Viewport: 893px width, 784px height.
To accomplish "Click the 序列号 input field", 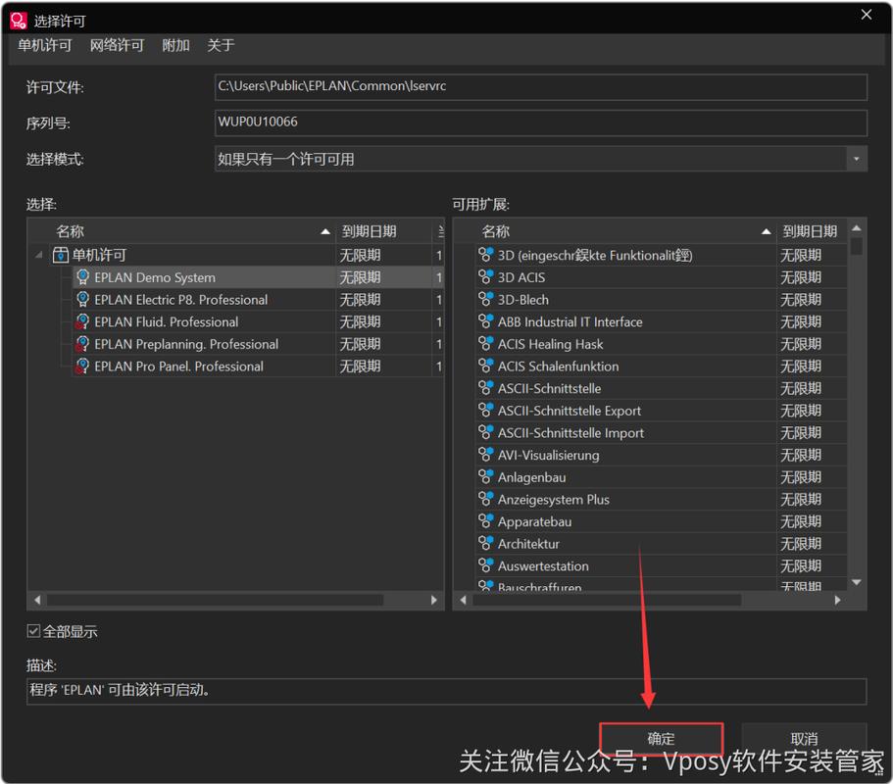I will [x=541, y=122].
